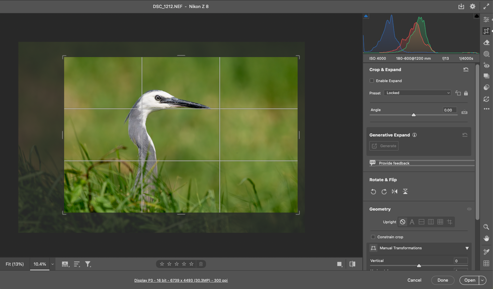The width and height of the screenshot is (493, 289).
Task: Open the Edit sliders panel
Action: click(486, 20)
